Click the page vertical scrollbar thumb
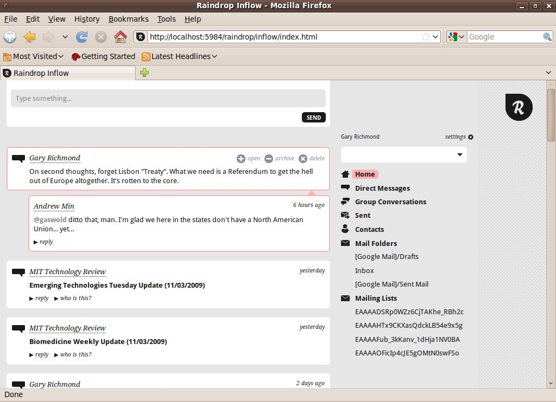 pyautogui.click(x=551, y=115)
